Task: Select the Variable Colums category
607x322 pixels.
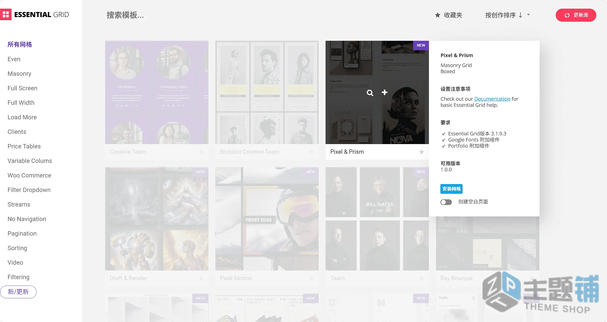Action: click(30, 161)
